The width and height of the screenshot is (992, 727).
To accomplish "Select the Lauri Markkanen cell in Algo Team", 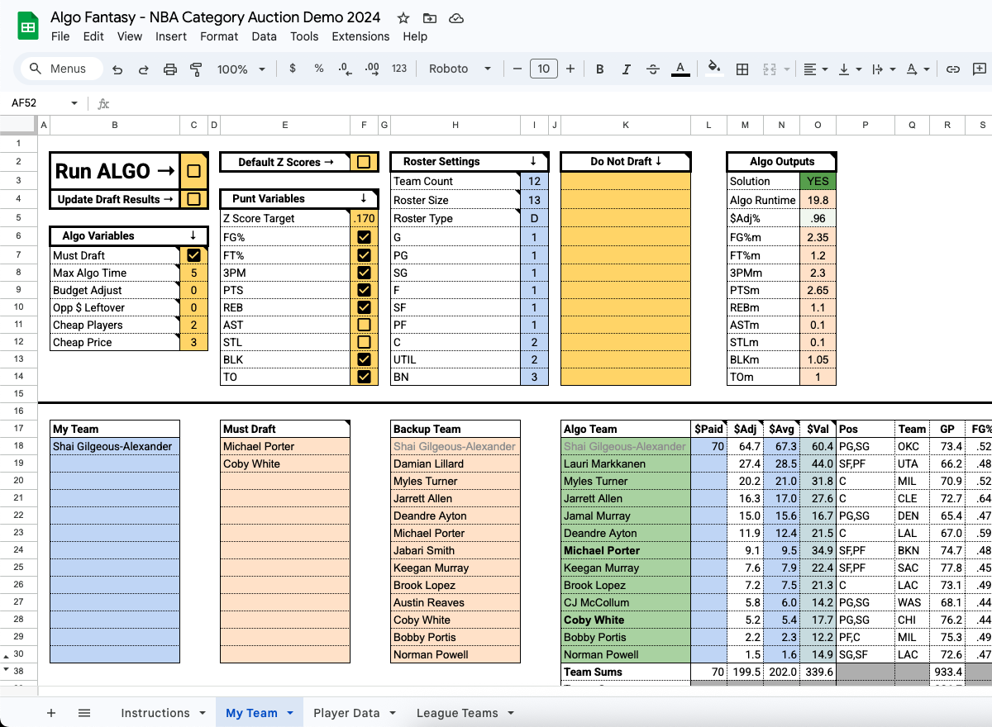I will pyautogui.click(x=626, y=463).
